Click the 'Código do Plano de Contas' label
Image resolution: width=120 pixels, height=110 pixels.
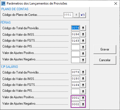pos(20,15)
